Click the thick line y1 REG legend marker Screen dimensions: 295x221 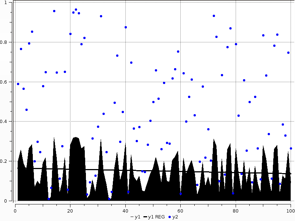(x=145, y=217)
